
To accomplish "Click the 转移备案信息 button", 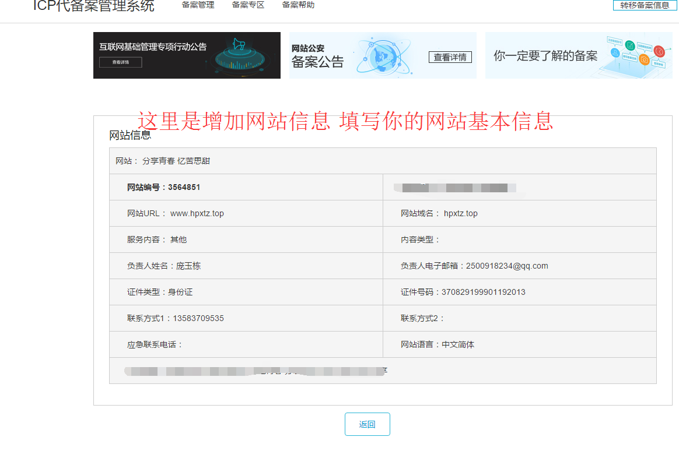I will coord(645,5).
